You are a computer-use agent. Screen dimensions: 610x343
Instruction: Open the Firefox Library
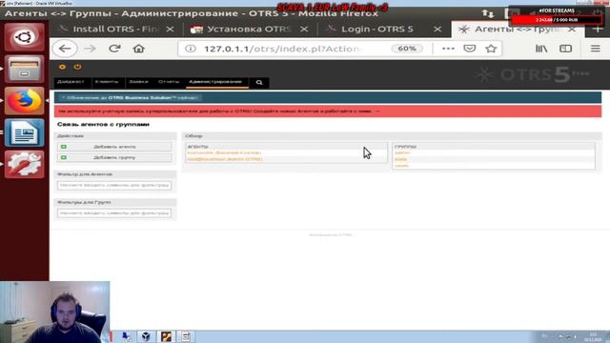point(541,49)
